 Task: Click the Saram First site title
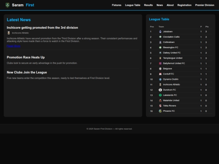23,5
